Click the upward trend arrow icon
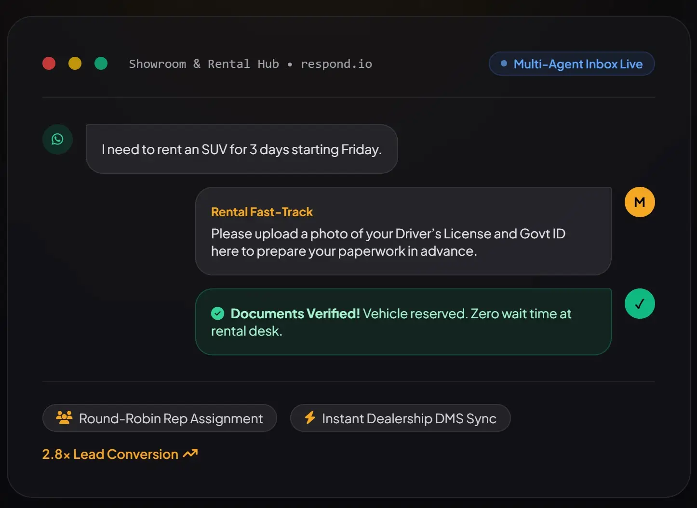 [x=190, y=454]
